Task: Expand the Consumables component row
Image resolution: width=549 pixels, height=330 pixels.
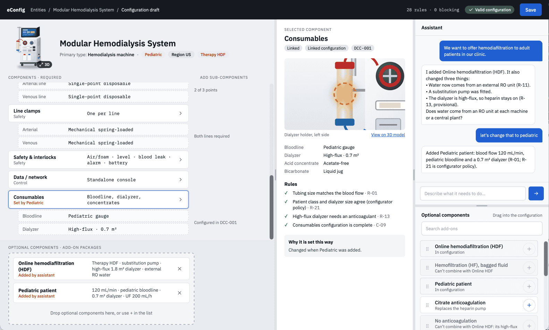Action: 98,200
